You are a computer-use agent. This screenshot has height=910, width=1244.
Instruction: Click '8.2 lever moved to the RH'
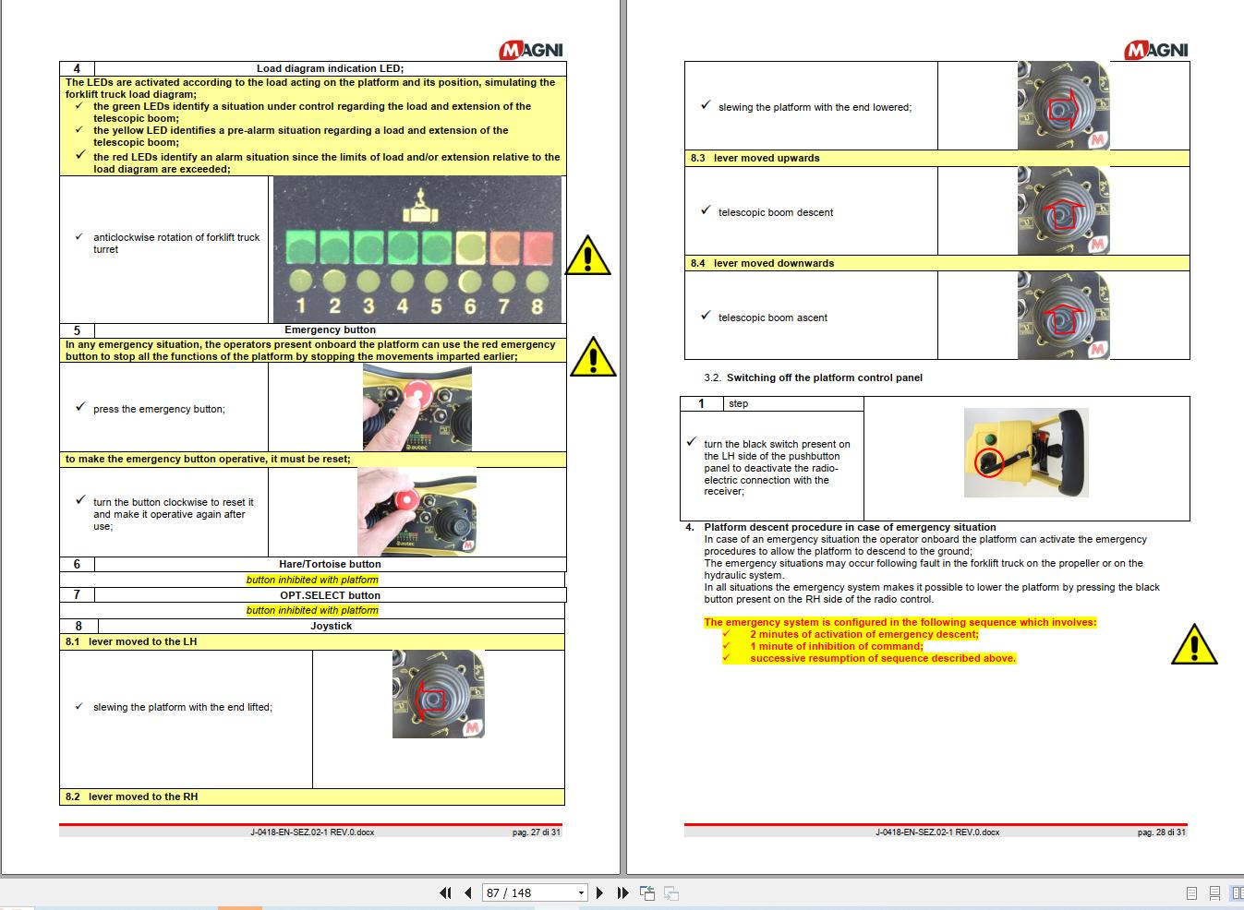click(131, 796)
